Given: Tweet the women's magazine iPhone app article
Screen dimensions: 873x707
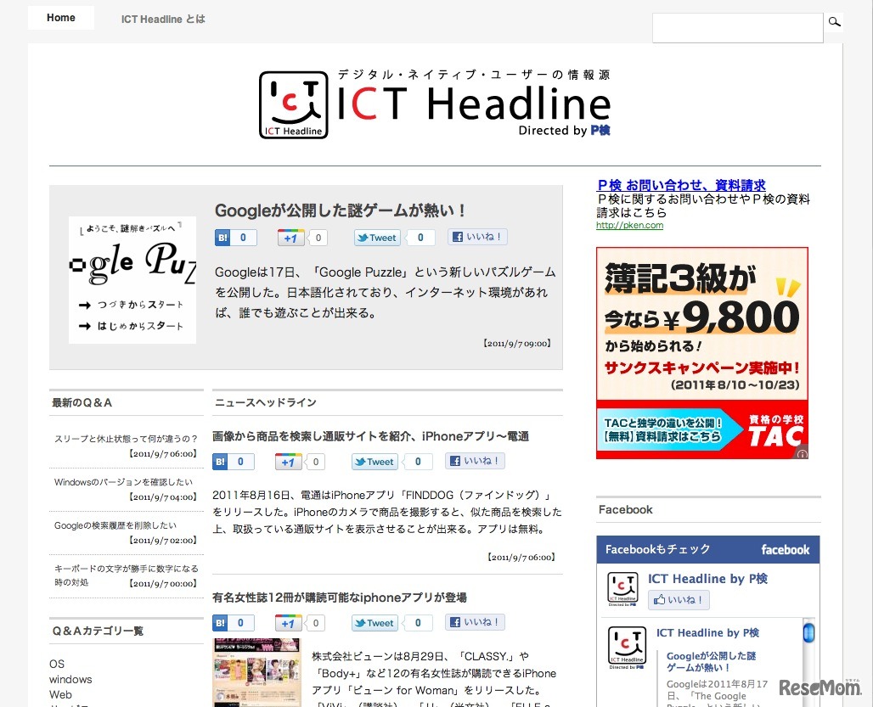Looking at the screenshot, I should coord(375,623).
